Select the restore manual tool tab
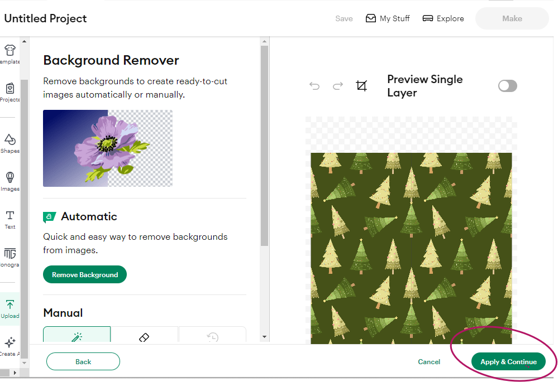The height and width of the screenshot is (382, 558). coord(212,336)
